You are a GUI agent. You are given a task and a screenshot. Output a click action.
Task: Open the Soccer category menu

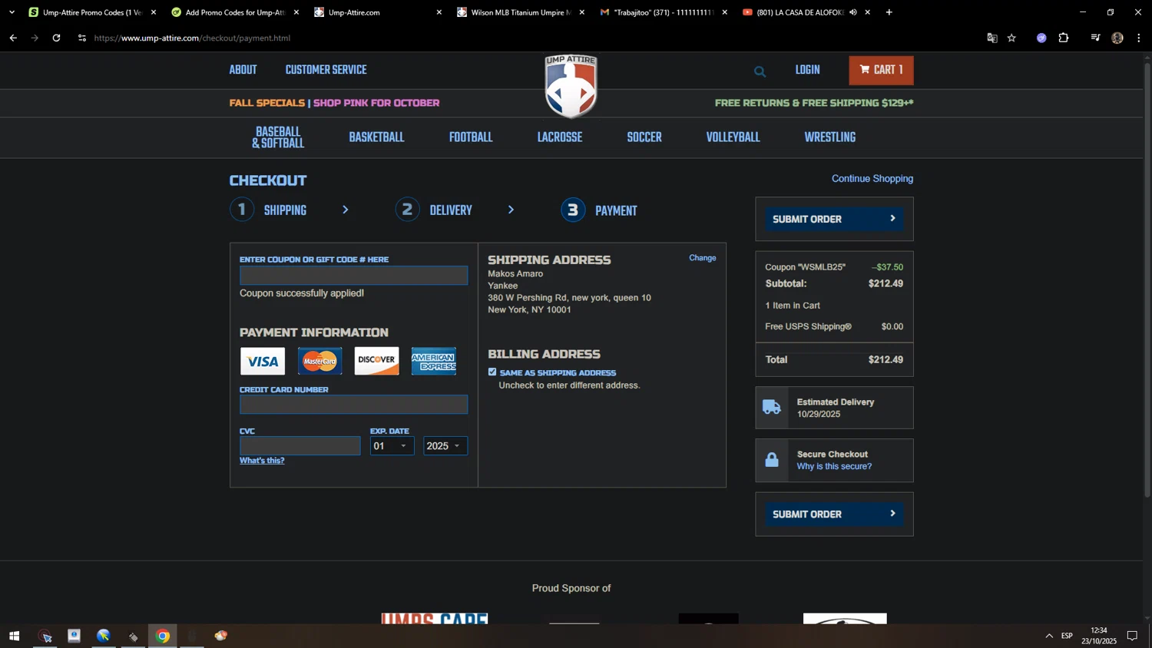click(x=644, y=138)
